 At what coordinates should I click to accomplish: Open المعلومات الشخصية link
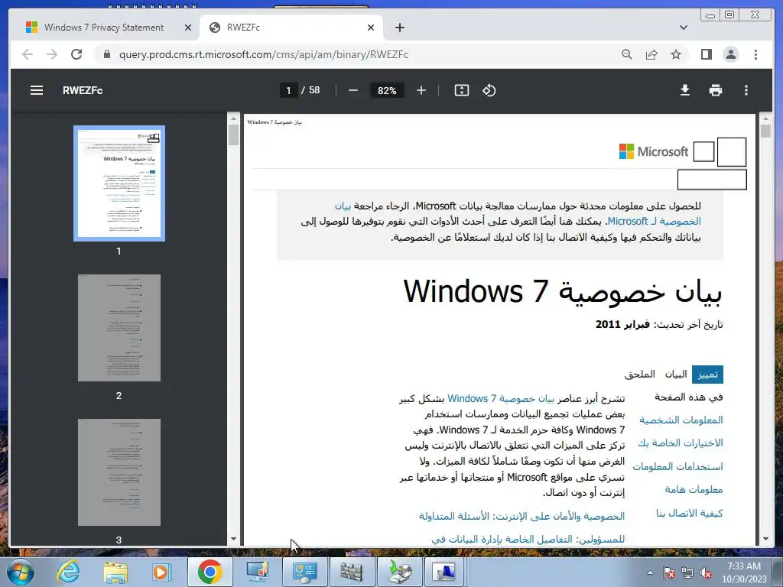(681, 420)
